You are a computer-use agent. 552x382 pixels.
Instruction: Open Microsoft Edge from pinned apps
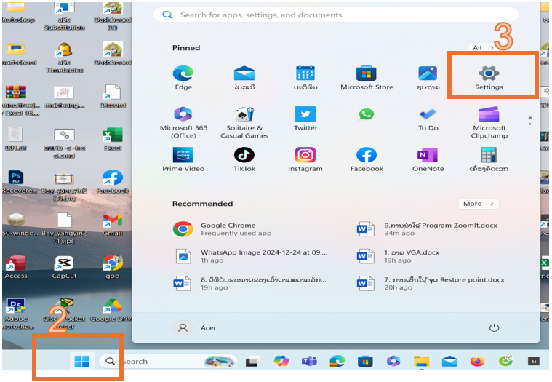click(183, 74)
